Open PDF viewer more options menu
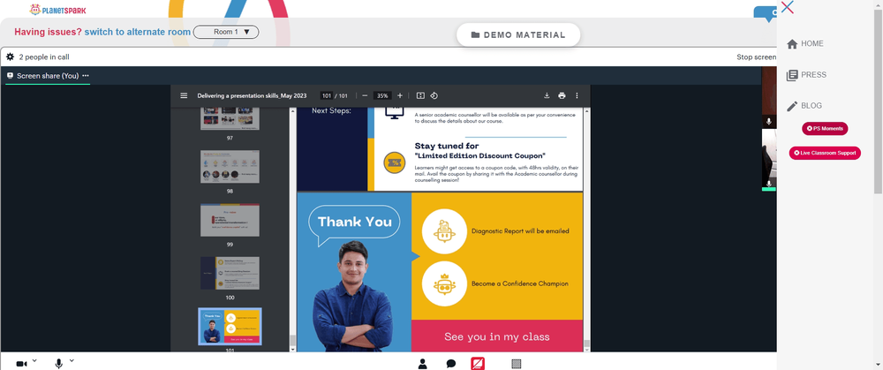The image size is (883, 370). click(577, 95)
